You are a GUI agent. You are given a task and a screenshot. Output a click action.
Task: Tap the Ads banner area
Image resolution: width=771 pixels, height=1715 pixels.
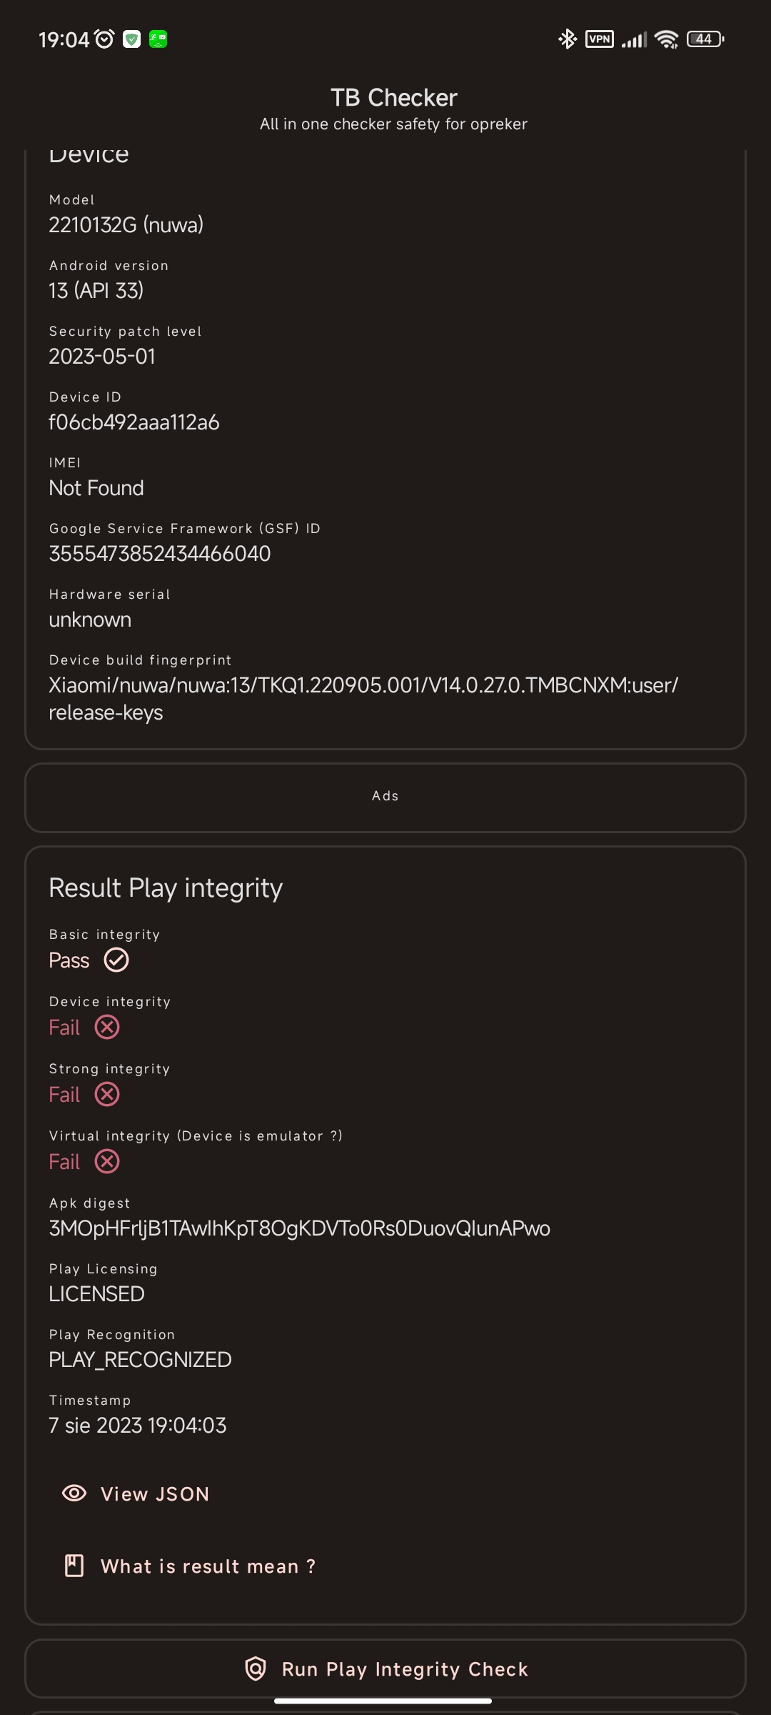pos(385,797)
